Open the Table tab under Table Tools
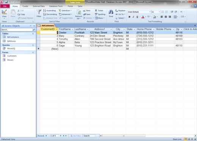The width and height of the screenshot is (197, 141). pos(80,6)
